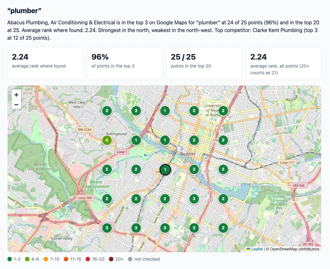330x269 pixels.
Task: Click rank 1 marker right of Rollingwood label
Action: click(136, 140)
